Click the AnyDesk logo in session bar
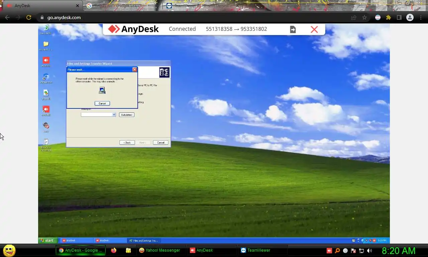Screen dimensions: 428x257 133,29
